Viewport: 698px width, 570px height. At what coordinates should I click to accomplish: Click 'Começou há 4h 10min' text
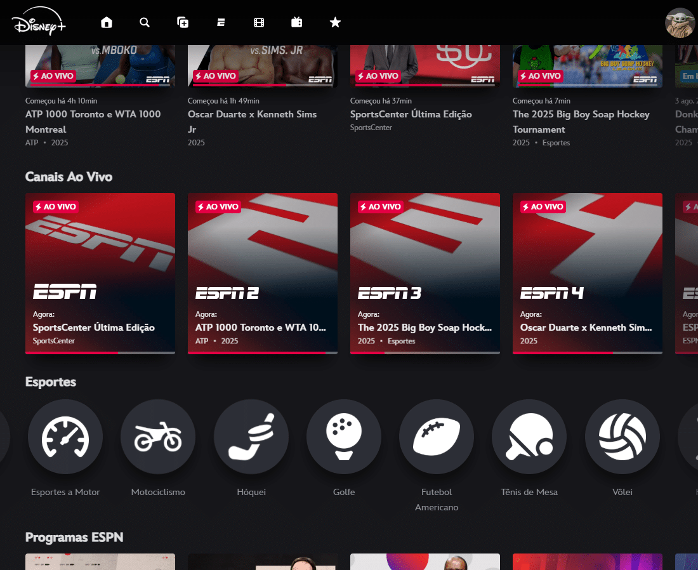(61, 101)
